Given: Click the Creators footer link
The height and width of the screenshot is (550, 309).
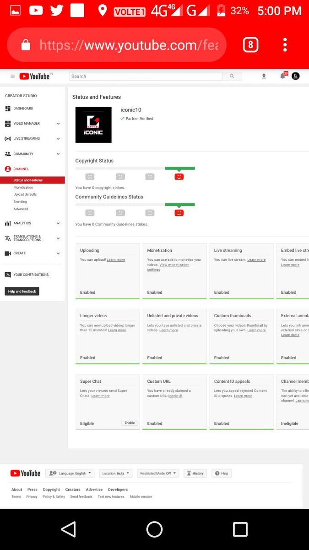Looking at the screenshot, I should (x=73, y=489).
